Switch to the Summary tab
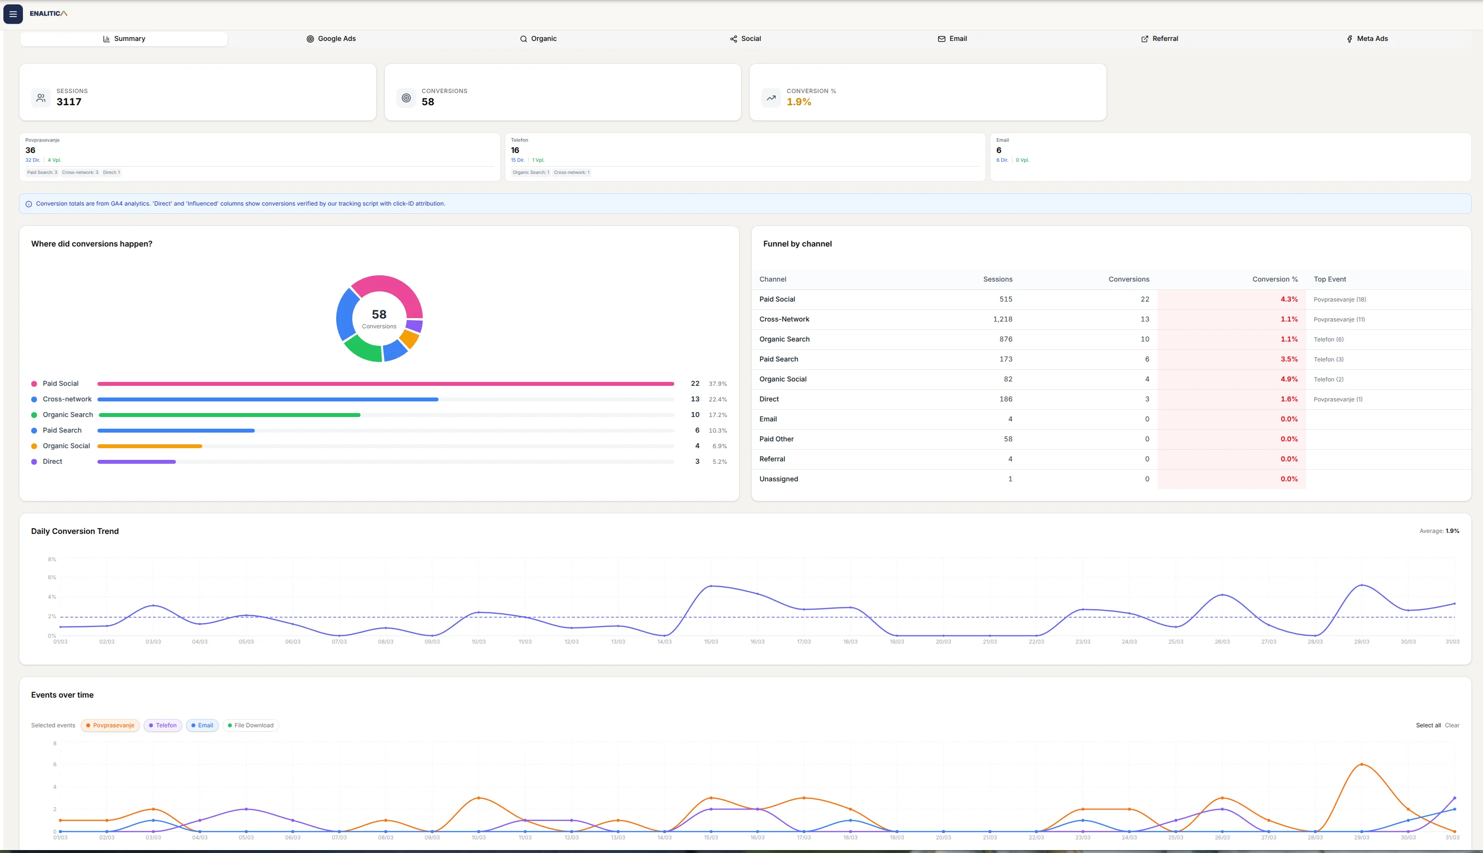Image resolution: width=1483 pixels, height=853 pixels. pos(124,38)
